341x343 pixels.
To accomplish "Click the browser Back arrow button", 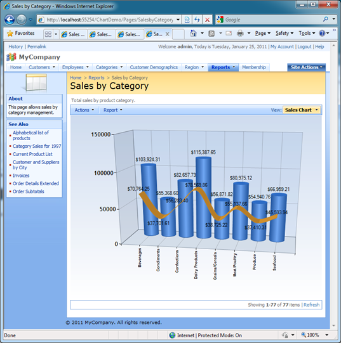I will pyautogui.click(x=10, y=20).
